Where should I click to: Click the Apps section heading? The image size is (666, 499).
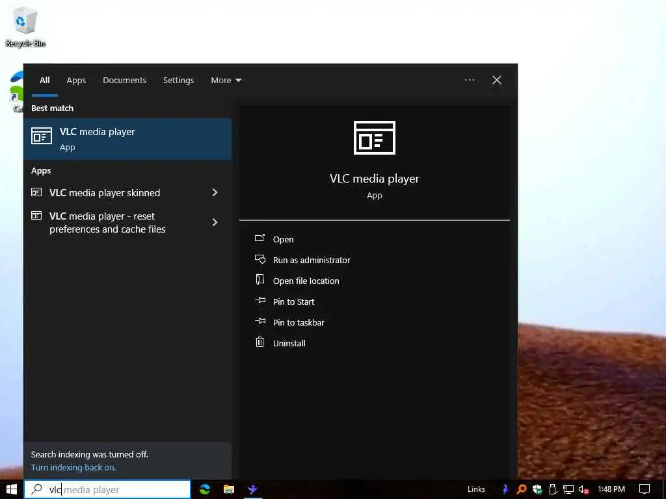click(x=41, y=171)
